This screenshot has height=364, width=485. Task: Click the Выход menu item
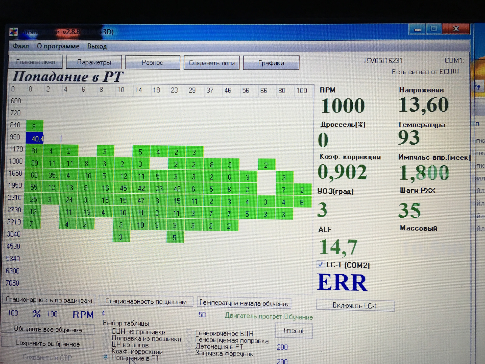click(97, 47)
